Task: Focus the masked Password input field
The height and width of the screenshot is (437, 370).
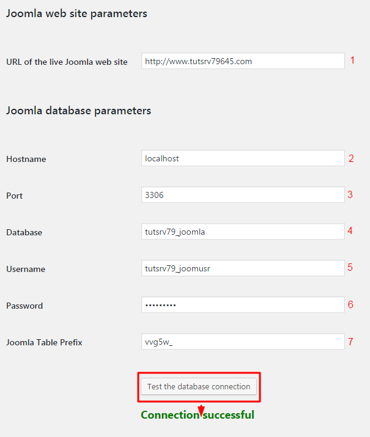Action: click(x=243, y=305)
